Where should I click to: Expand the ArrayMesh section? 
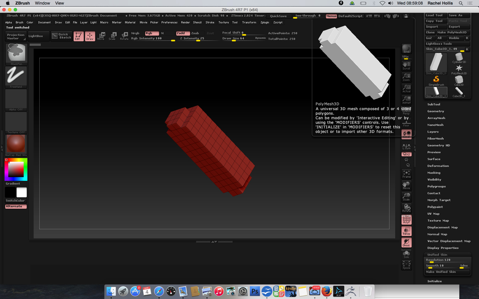tap(436, 118)
